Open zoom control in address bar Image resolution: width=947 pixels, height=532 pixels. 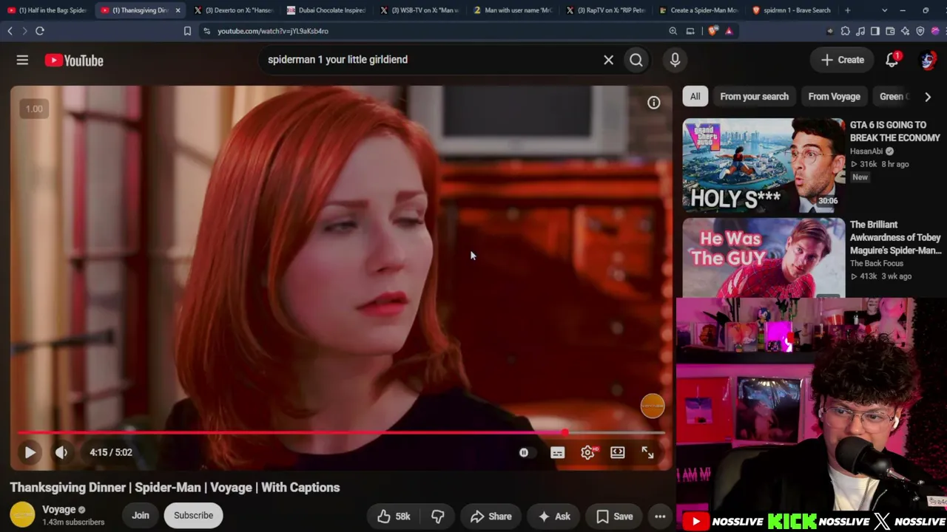point(673,31)
